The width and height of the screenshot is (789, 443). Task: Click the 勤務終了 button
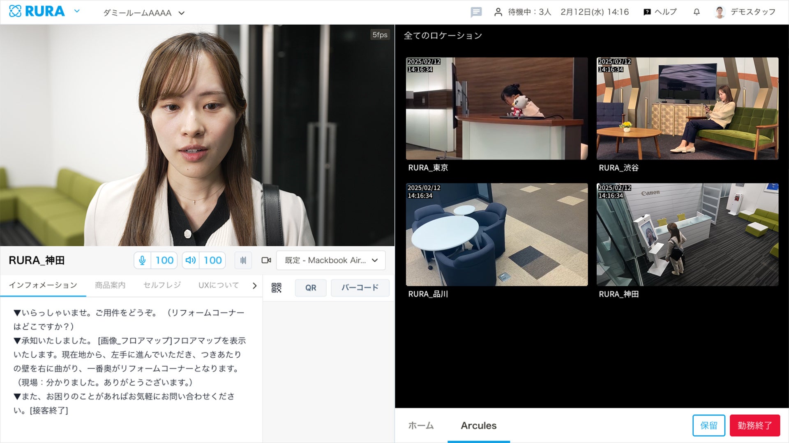coord(754,426)
